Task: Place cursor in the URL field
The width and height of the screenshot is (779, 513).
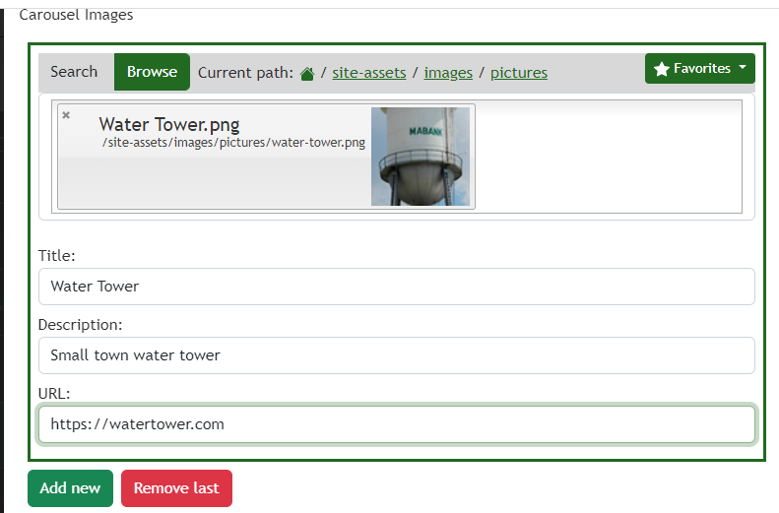Action: [396, 424]
